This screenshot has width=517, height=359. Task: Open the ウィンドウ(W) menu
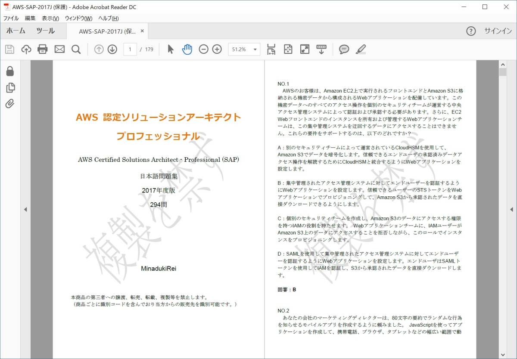coord(78,18)
